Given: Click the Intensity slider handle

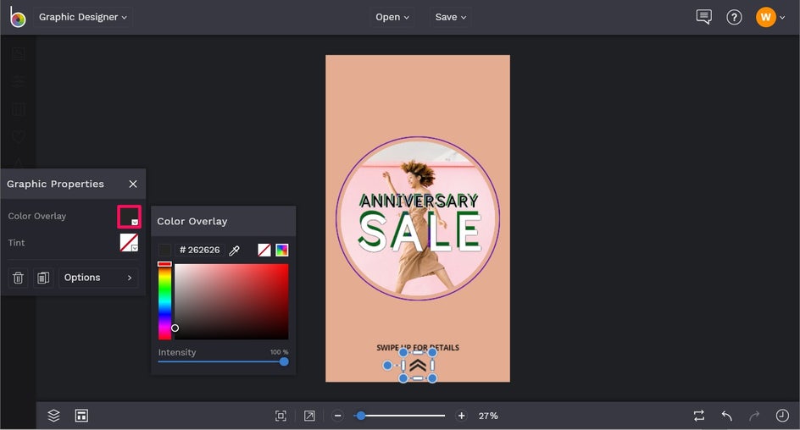Looking at the screenshot, I should click(x=284, y=361).
